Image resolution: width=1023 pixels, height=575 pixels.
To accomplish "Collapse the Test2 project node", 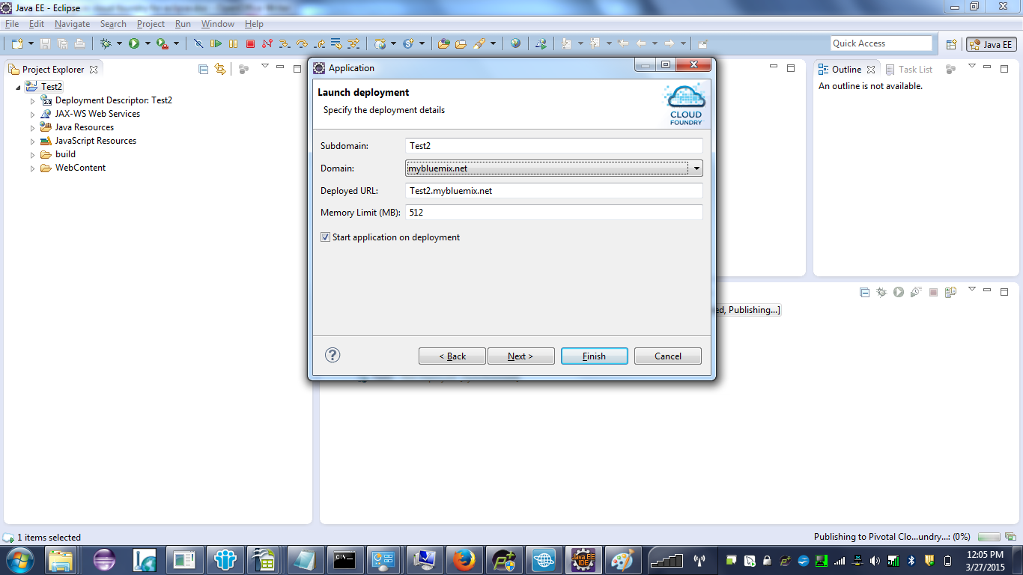I will [19, 86].
